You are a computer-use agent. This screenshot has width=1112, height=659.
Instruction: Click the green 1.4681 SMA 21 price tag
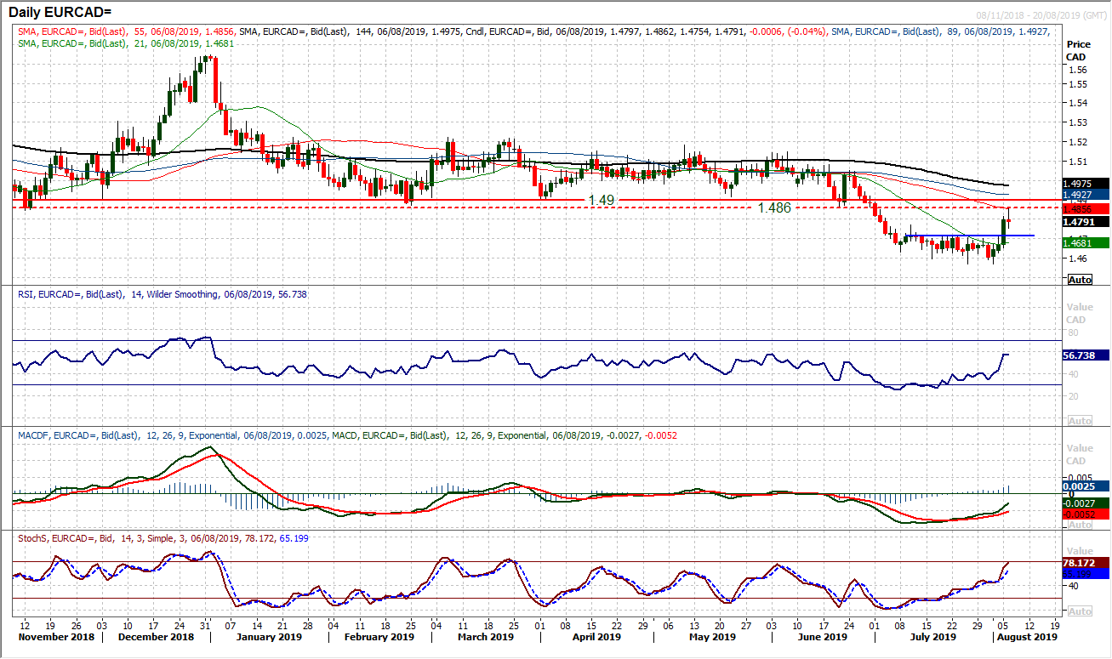[x=1086, y=243]
